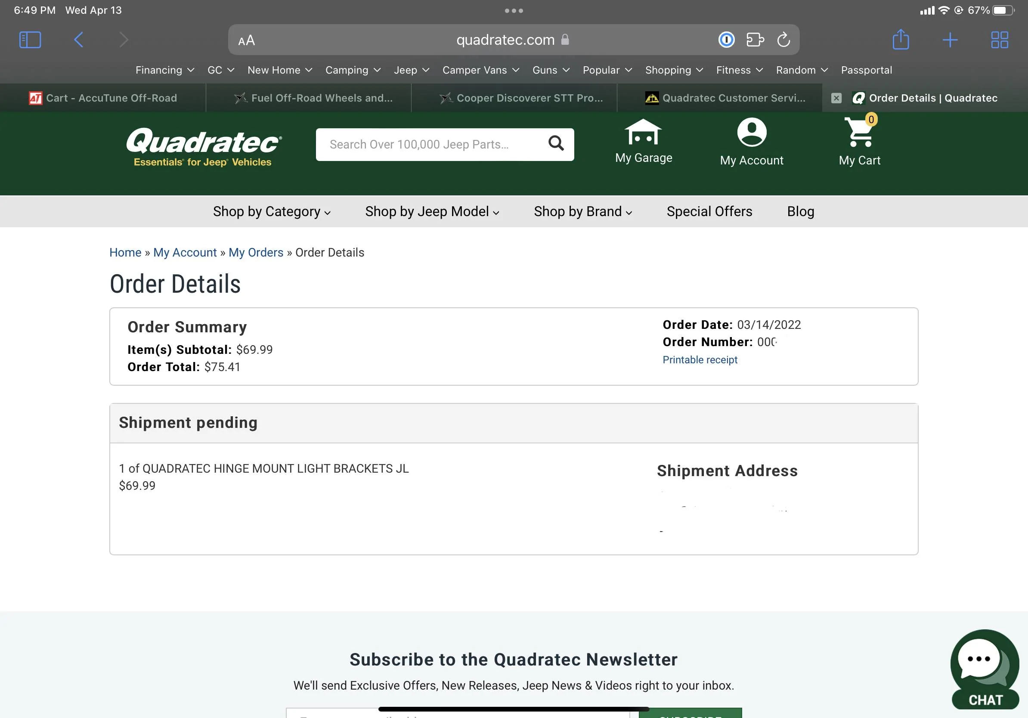Expand the GC bookmarks folder
1028x718 pixels.
[221, 70]
